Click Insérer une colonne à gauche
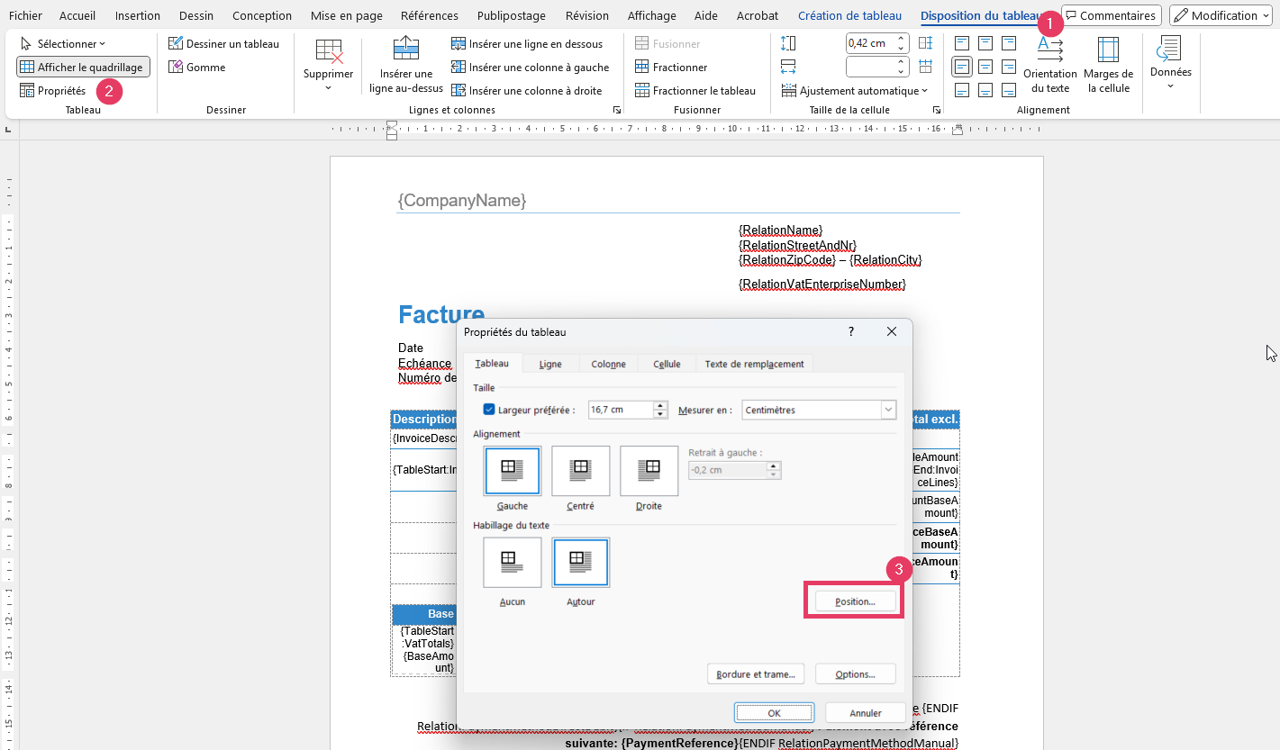This screenshot has width=1280, height=750. click(x=531, y=67)
